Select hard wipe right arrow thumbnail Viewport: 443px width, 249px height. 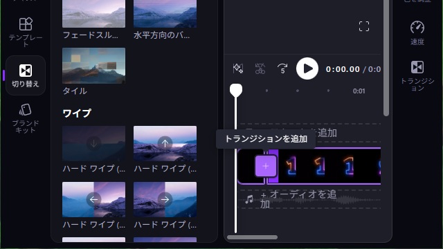165,199
